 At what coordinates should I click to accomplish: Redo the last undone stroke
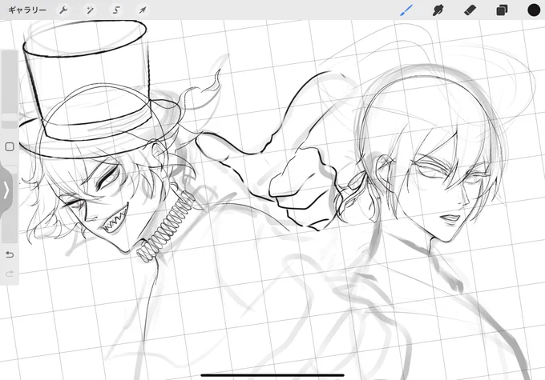tap(10, 274)
